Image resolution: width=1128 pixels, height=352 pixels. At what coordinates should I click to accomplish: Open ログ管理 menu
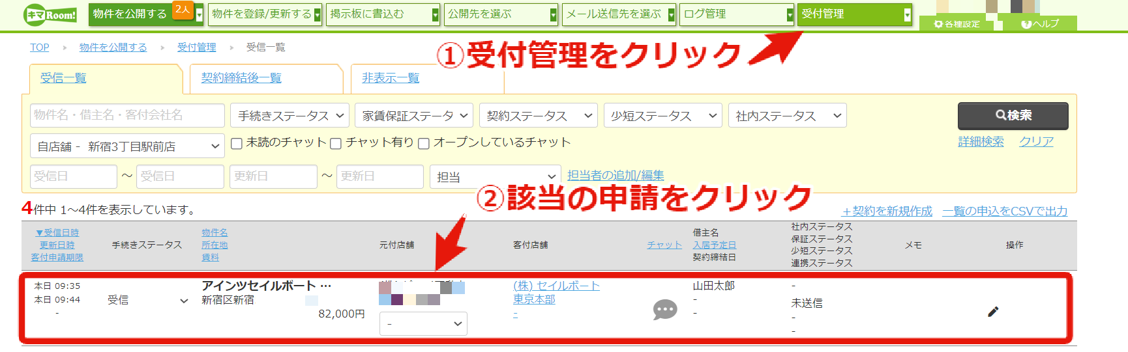tap(737, 14)
